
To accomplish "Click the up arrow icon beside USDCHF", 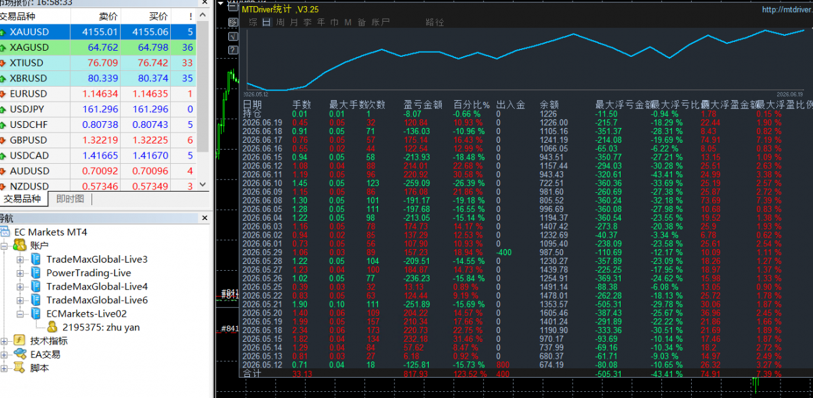I will coord(3,125).
